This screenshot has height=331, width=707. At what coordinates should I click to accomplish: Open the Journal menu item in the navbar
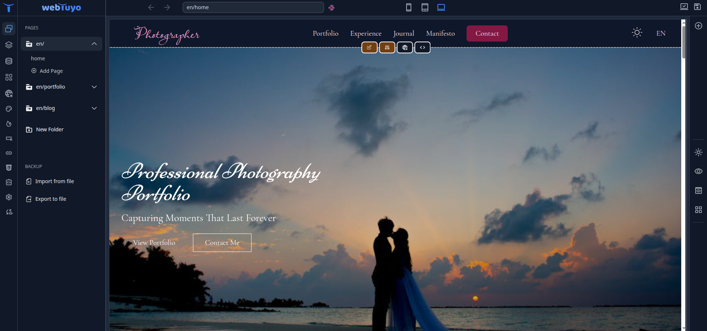(404, 33)
